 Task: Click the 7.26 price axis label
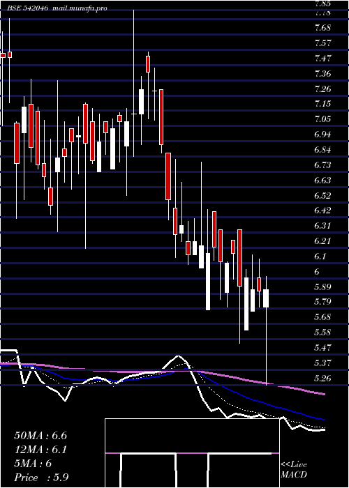tap(322, 89)
